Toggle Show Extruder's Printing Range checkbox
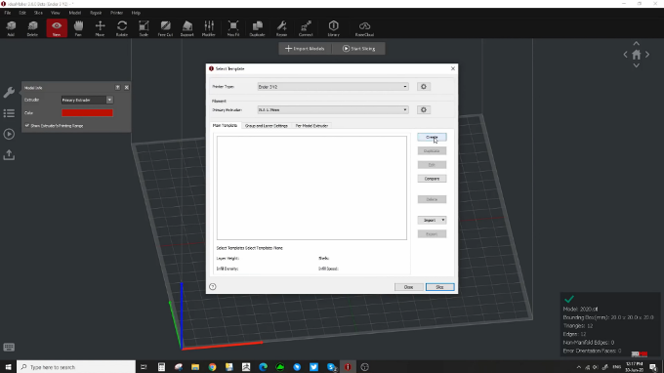The width and height of the screenshot is (664, 373). [x=27, y=126]
